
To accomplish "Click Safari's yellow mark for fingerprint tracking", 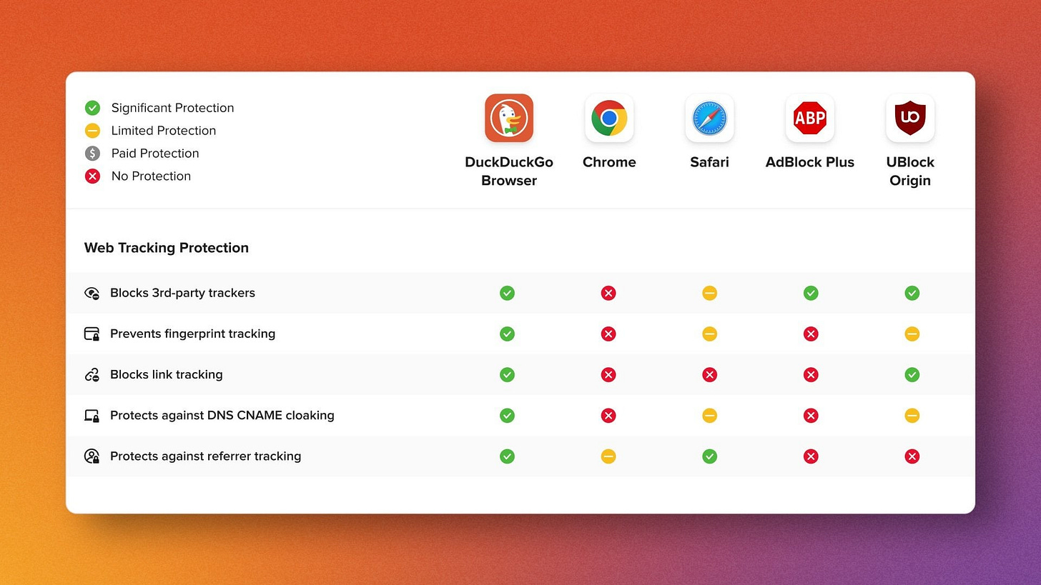I will tap(709, 334).
